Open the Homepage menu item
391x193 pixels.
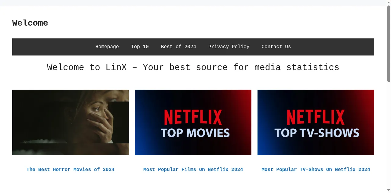(107, 47)
